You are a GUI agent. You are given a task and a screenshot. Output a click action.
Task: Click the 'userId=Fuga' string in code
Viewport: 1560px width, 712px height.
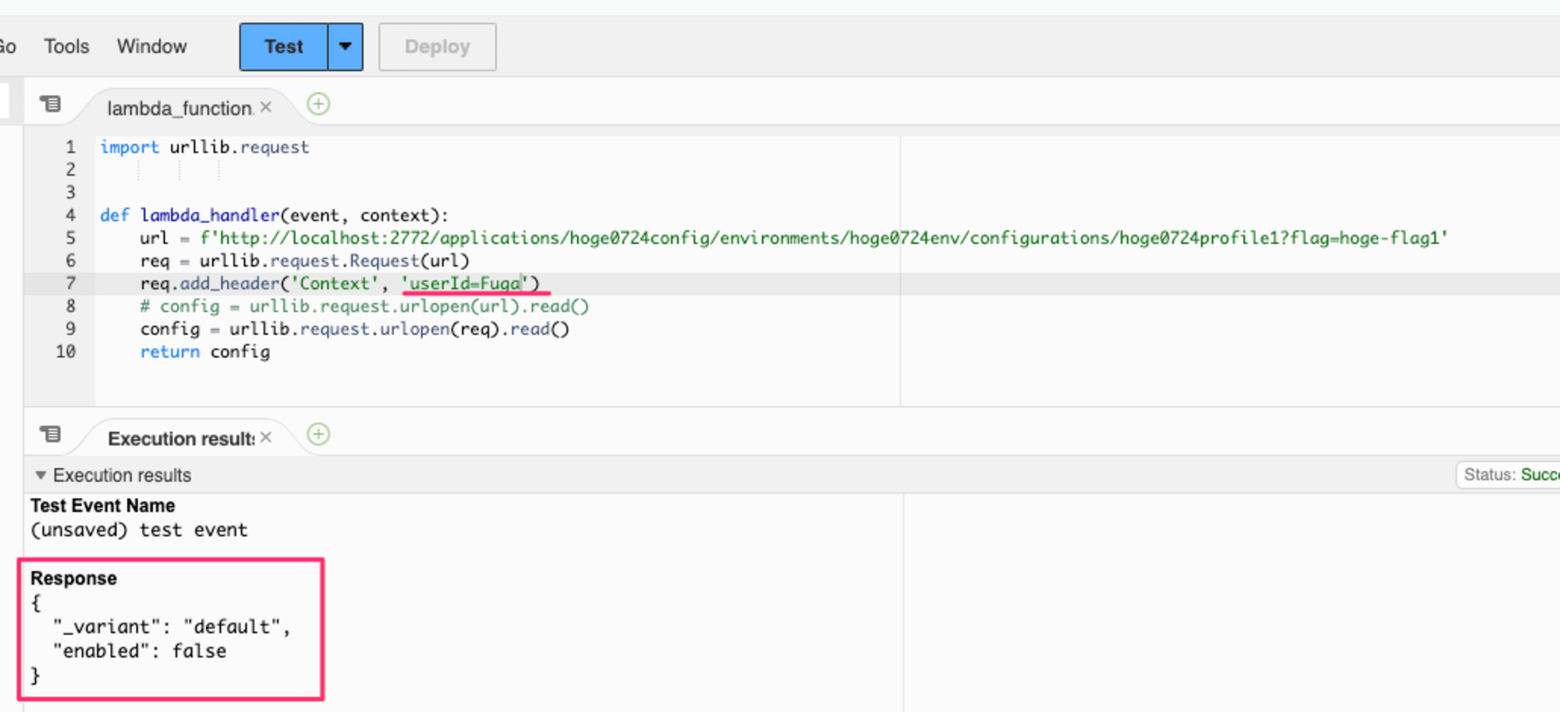point(465,283)
